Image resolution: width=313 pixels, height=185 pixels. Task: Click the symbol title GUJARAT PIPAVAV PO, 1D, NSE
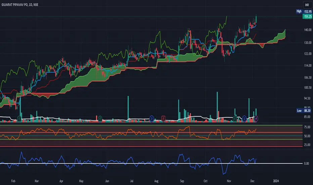click(x=20, y=5)
